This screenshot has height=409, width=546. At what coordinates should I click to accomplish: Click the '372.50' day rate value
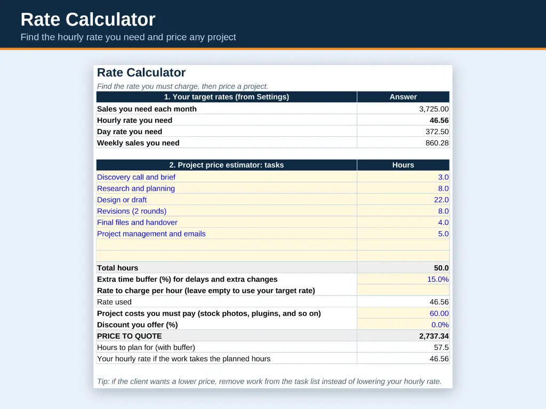437,132
